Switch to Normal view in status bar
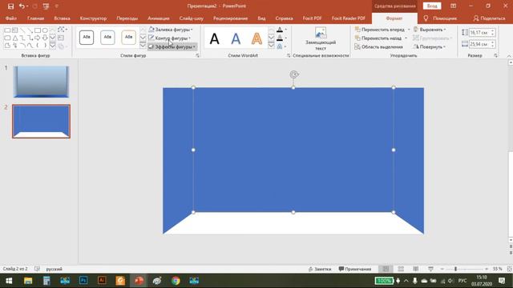The height and width of the screenshot is (288, 513). pyautogui.click(x=386, y=269)
